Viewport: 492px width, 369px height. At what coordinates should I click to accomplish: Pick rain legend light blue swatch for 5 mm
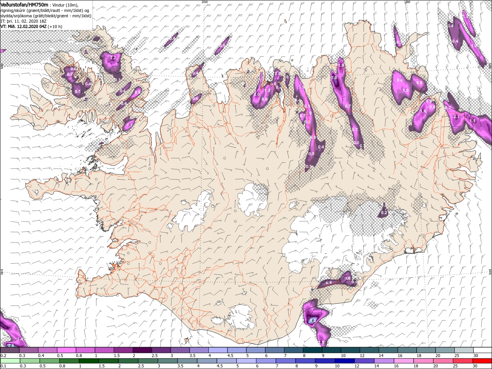tap(246, 361)
